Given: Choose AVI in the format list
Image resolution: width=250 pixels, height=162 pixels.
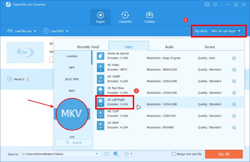Looking at the screenshot, I should 72,137.
